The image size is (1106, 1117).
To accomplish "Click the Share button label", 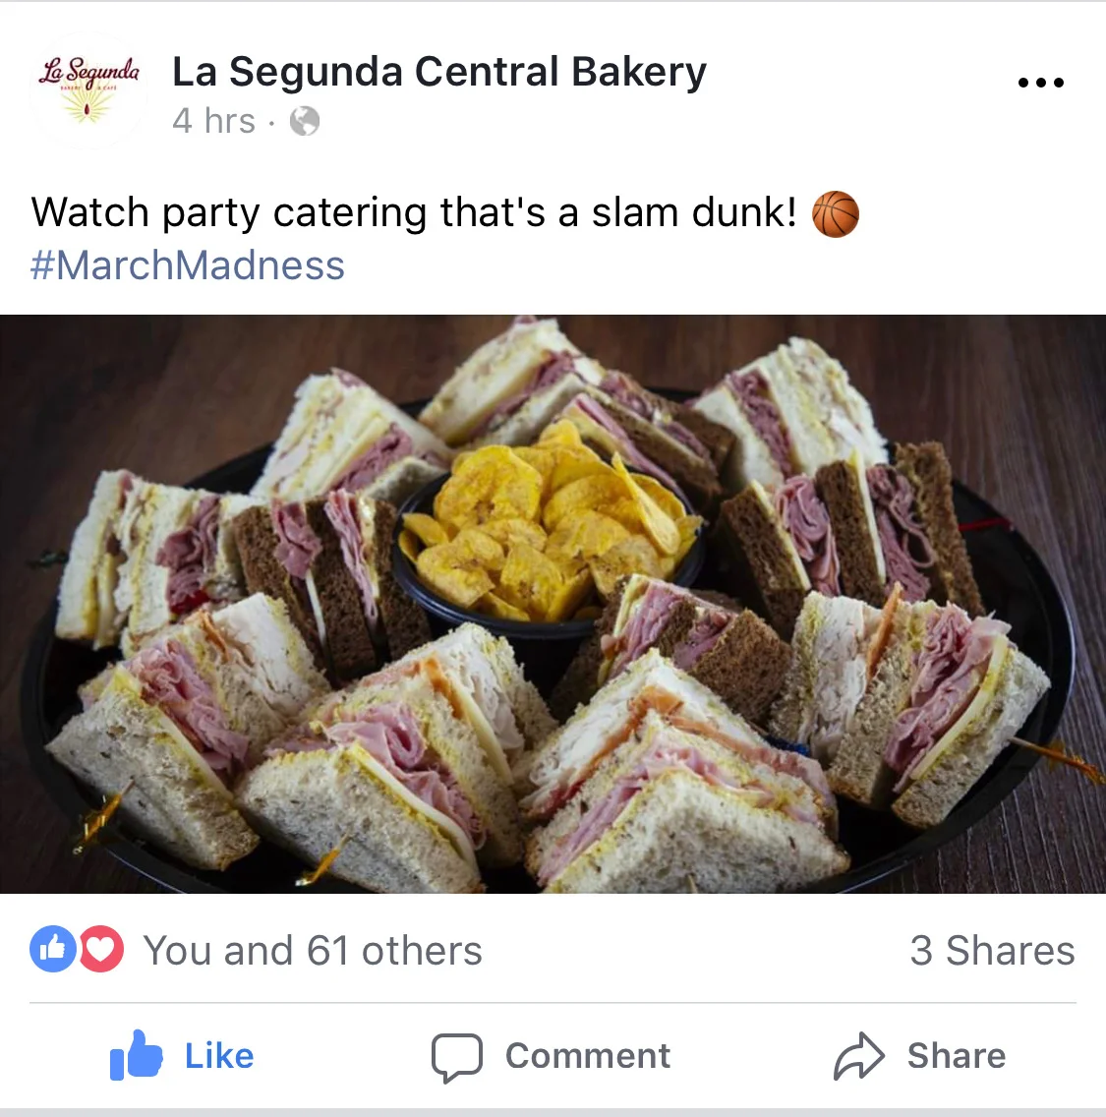I will pyautogui.click(x=957, y=1056).
